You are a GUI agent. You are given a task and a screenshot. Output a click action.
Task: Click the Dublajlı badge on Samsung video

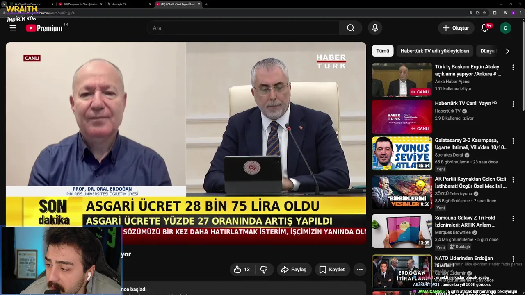coord(459,247)
